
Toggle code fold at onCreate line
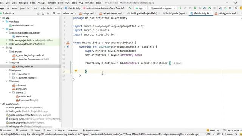point(72,47)
